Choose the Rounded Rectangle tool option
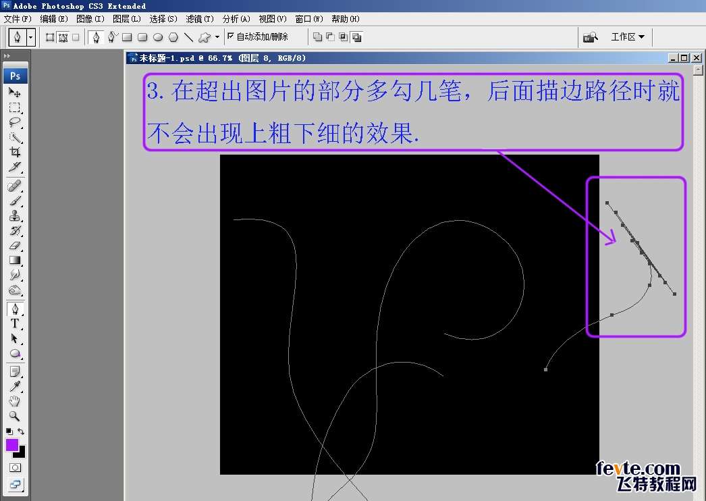Viewport: 706px width, 501px height. (142, 37)
